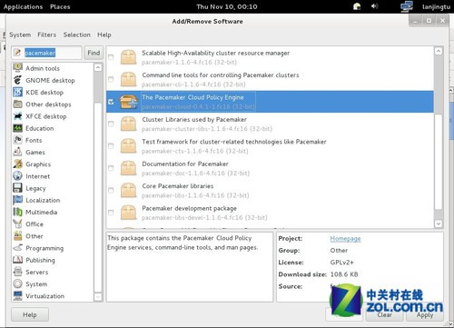The width and height of the screenshot is (454, 328).
Task: Click the category list scroll down arrow
Action: (98, 297)
